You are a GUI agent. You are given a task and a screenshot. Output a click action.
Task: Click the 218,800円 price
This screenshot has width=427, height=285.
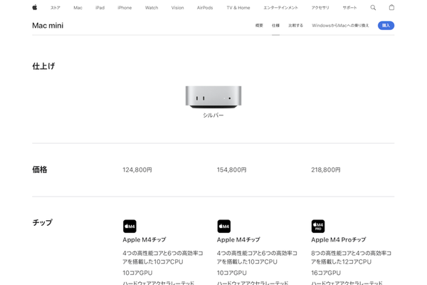click(326, 170)
